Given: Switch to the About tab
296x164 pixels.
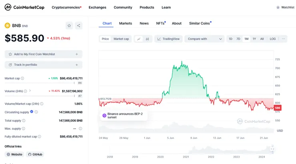Looking at the screenshot, I should point(176,23).
